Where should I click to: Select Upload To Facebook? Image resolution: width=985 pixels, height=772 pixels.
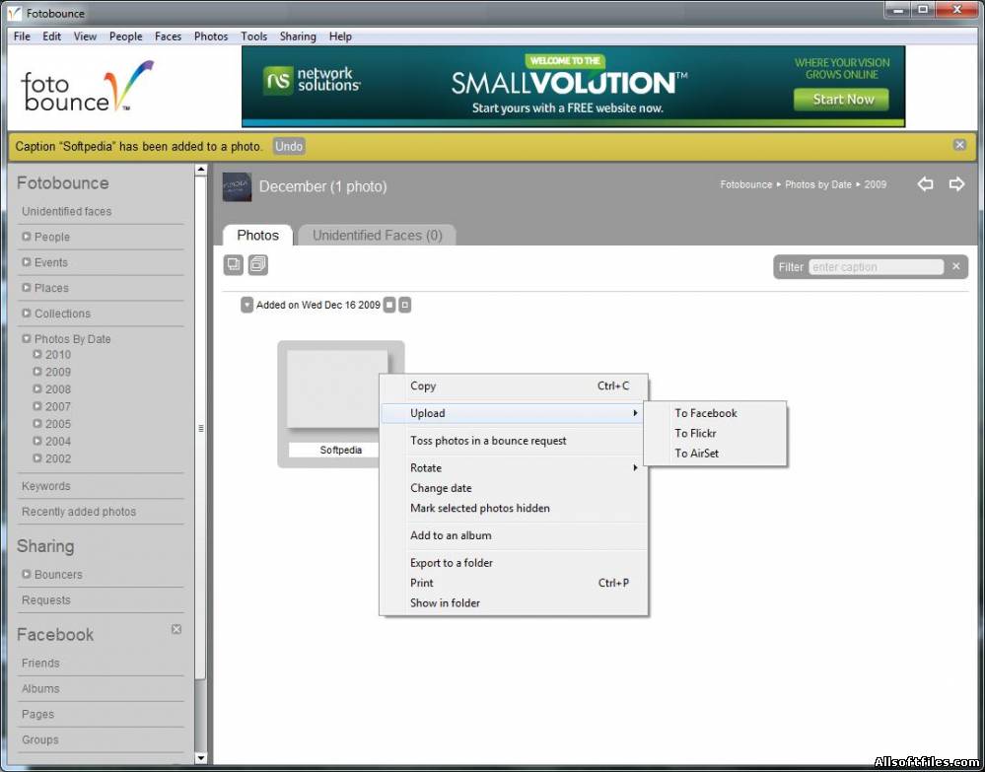pyautogui.click(x=715, y=413)
